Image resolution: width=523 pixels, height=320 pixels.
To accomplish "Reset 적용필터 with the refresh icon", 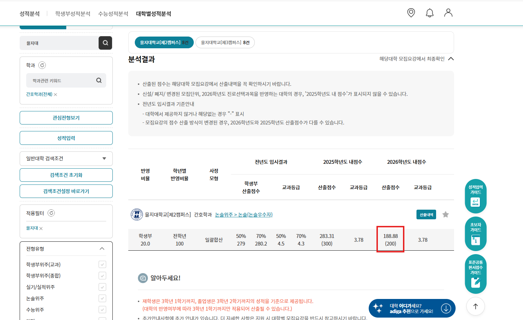I will [51, 213].
